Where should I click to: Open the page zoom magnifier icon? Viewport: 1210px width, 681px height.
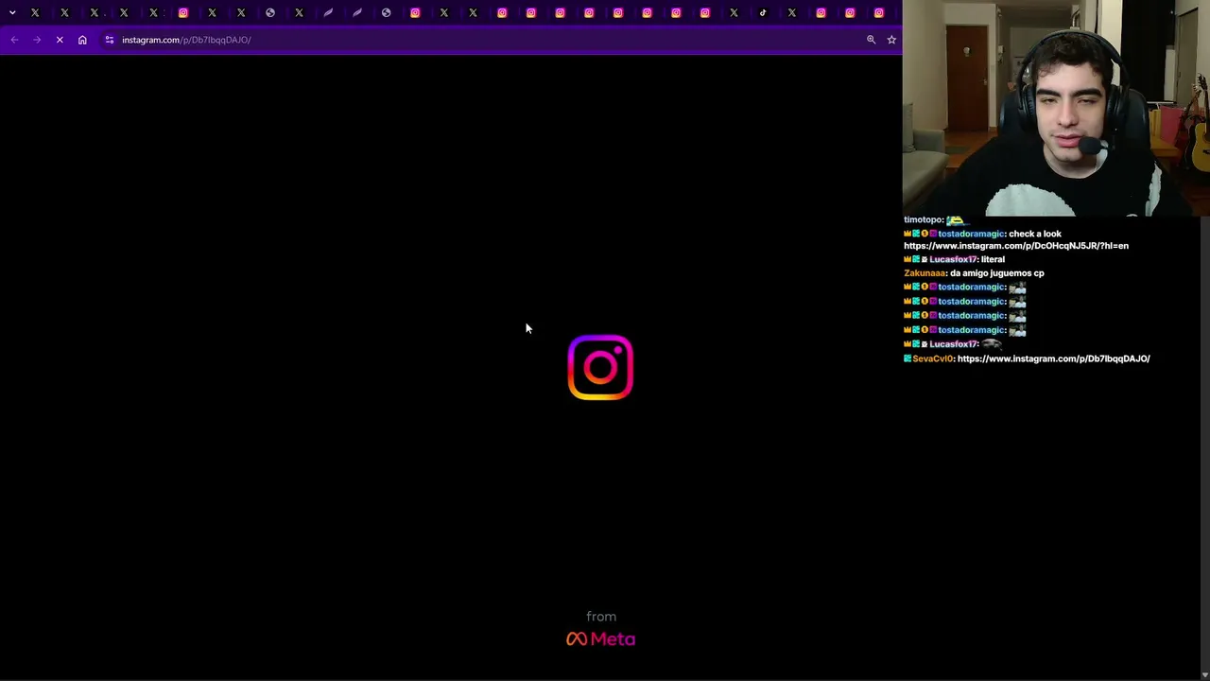pos(872,40)
